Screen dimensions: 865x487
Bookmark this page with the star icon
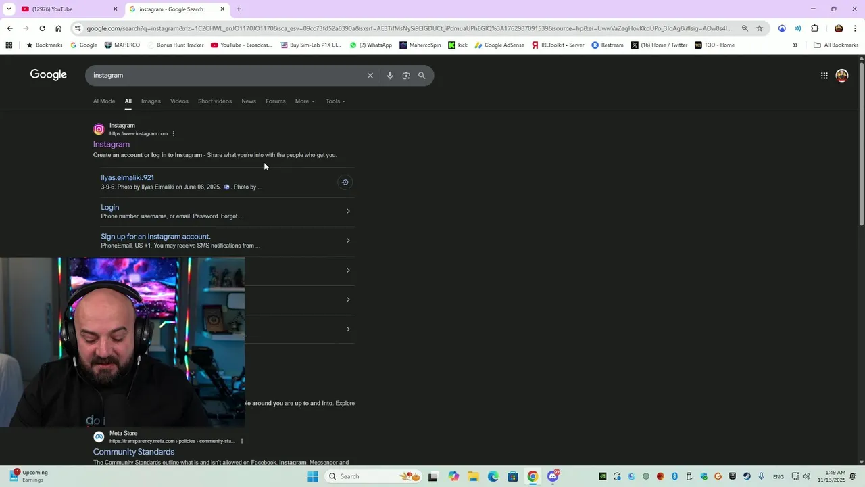pyautogui.click(x=760, y=28)
